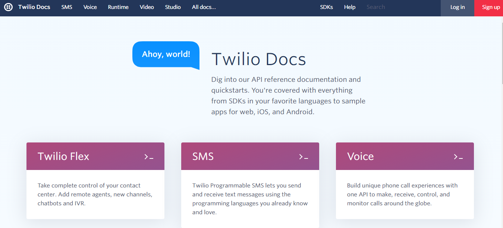
Task: Open the SMS card title
Action: [x=203, y=156]
